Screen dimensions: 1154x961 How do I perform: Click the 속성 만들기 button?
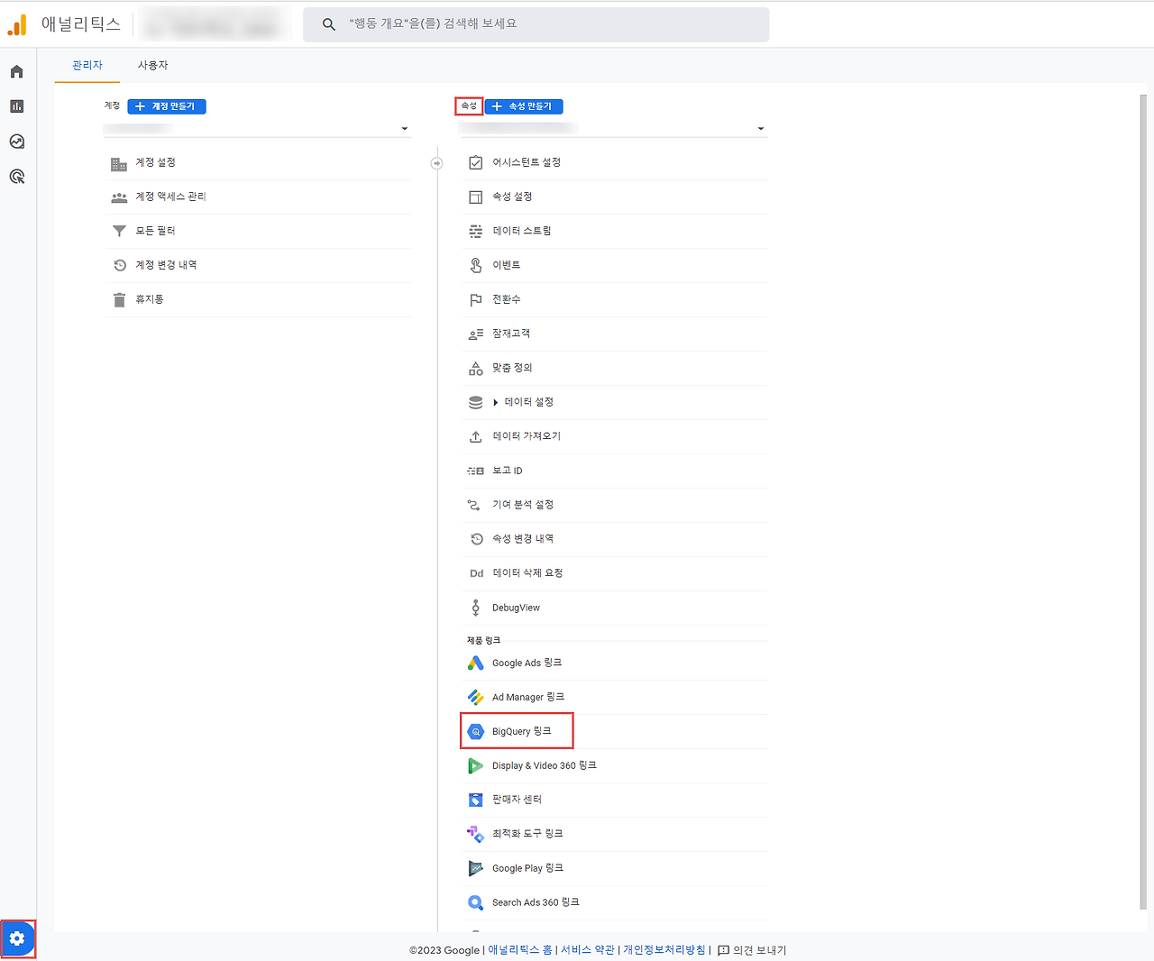tap(524, 106)
